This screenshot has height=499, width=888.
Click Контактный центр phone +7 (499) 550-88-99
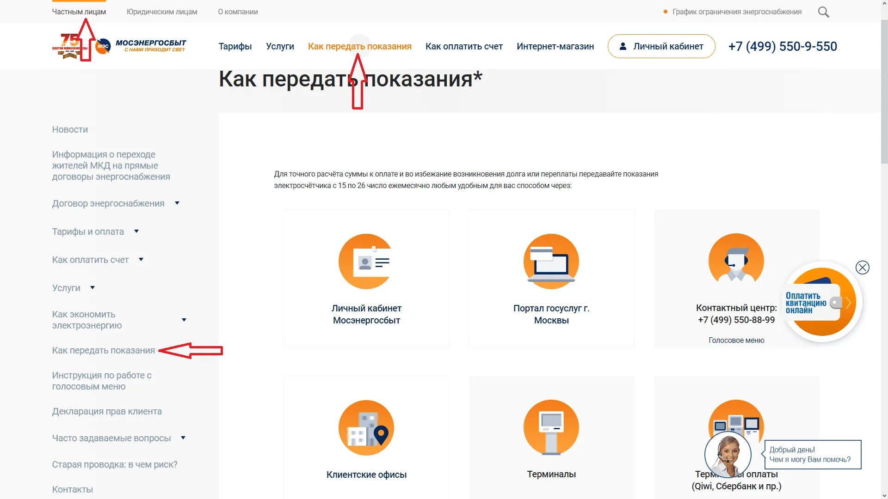click(736, 320)
